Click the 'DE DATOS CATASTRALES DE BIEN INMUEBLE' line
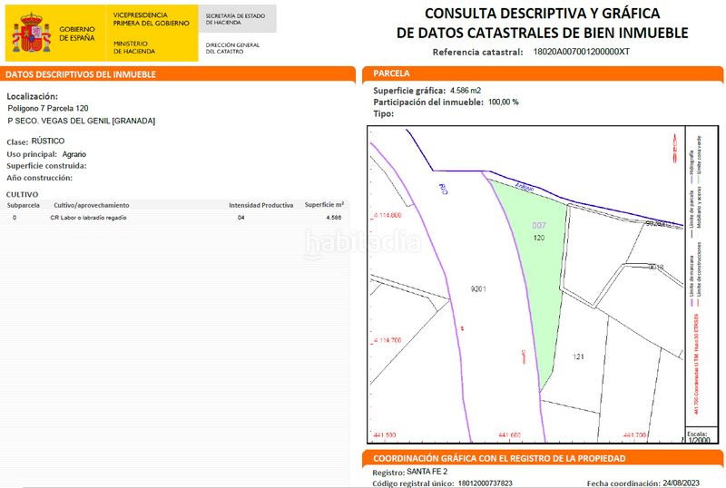Image resolution: width=726 pixels, height=488 pixels. [x=542, y=33]
